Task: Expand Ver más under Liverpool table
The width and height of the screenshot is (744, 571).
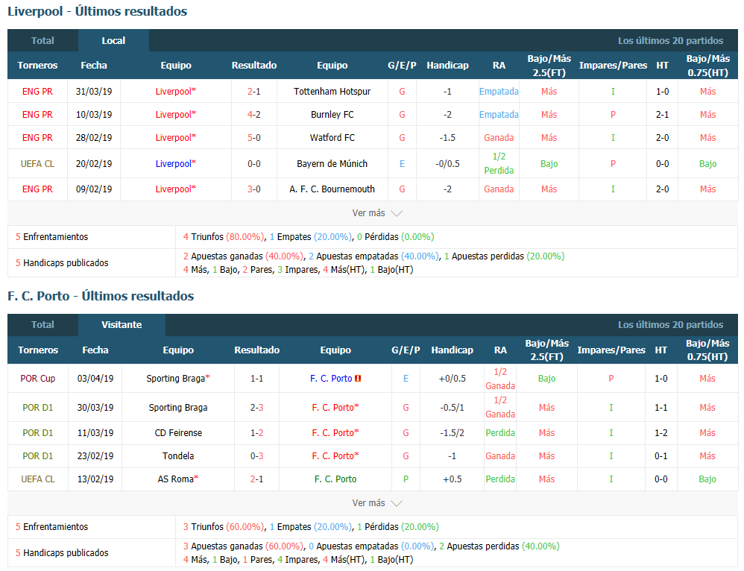Action: 376,213
